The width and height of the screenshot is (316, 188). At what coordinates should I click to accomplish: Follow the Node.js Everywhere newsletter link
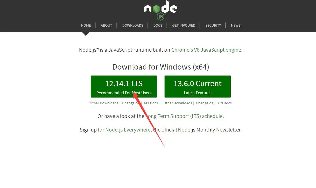tap(128, 130)
